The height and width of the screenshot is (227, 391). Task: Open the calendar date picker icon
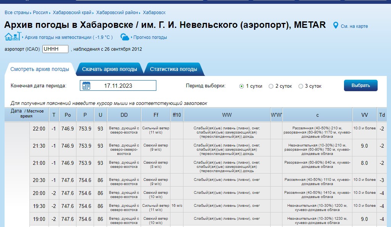86,85
